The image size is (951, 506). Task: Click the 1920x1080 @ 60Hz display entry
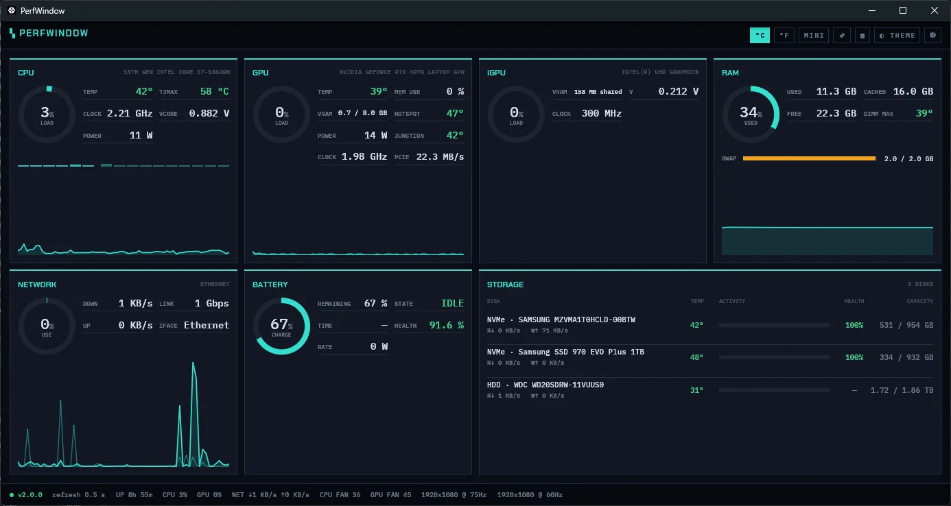(x=530, y=495)
